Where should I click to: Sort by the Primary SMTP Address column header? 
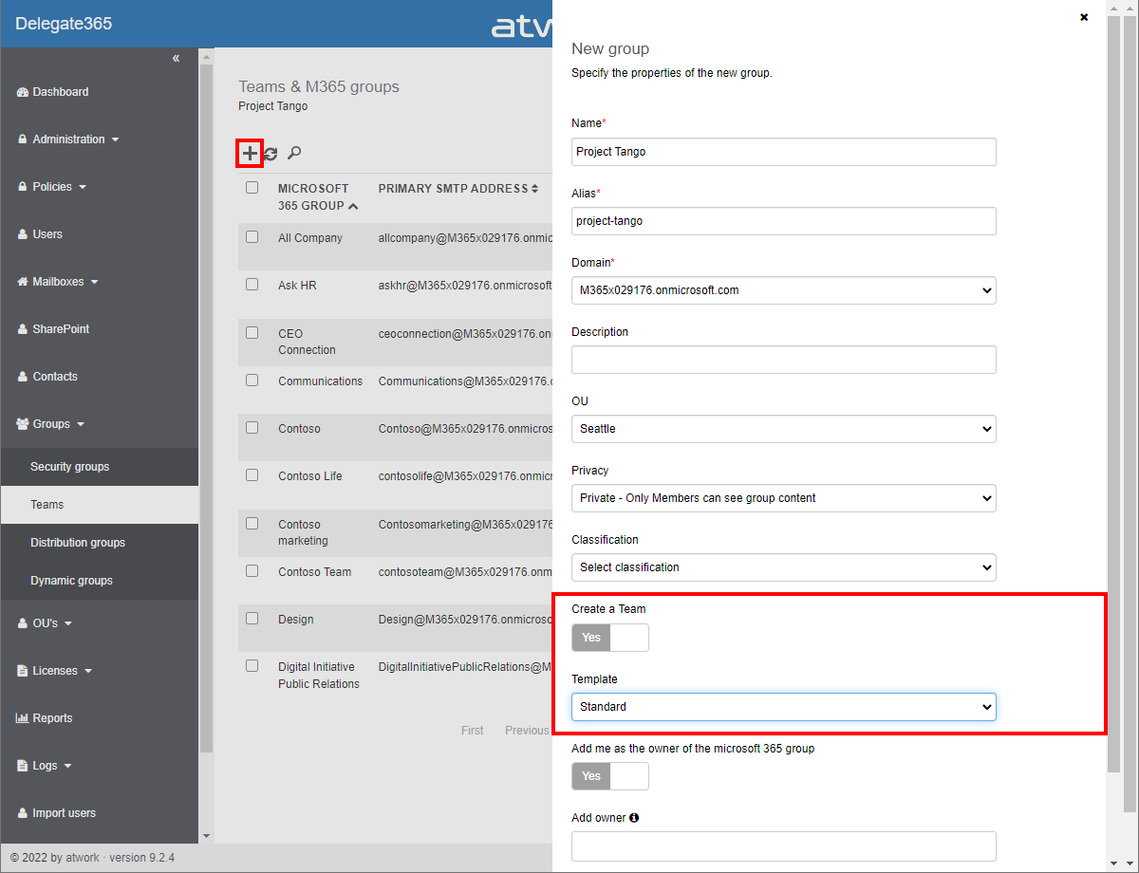458,189
